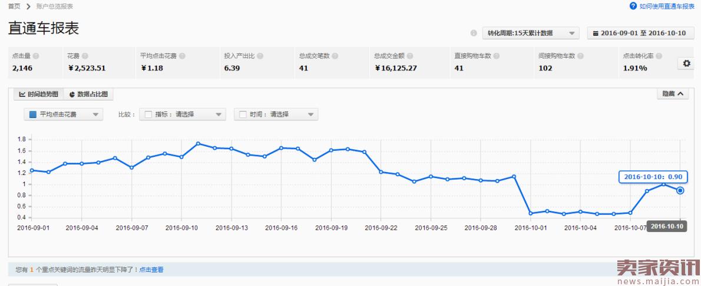Click highlighted 2016-10-10 data point
The image size is (701, 286).
tap(680, 190)
